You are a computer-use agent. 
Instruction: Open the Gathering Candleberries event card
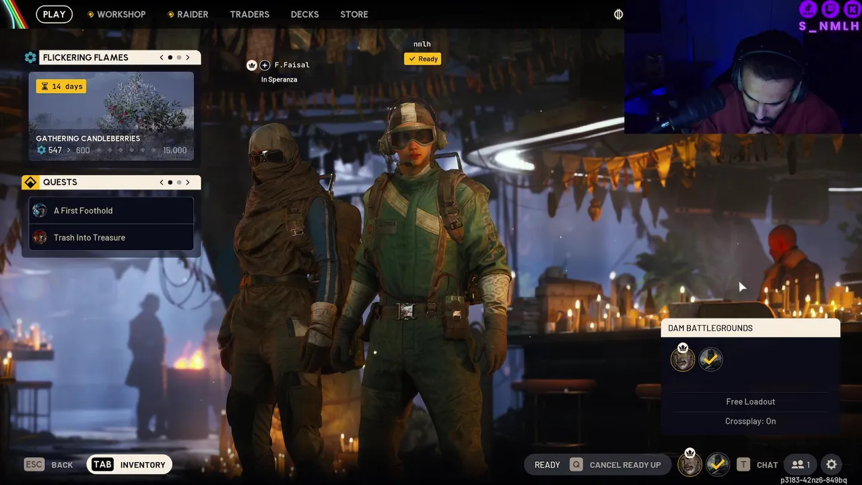pos(111,117)
